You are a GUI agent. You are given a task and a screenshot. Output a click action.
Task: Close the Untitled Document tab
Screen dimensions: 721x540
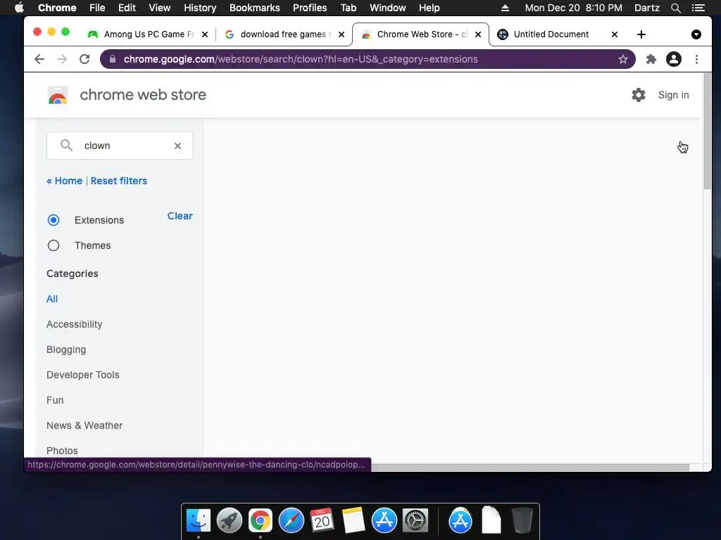click(x=614, y=34)
